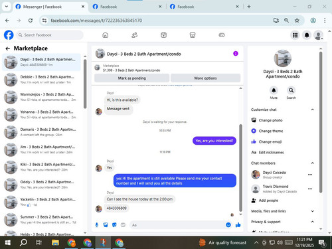This screenshot has height=249, width=332.
Task: Open the emoji picker in message box
Action: pyautogui.click(x=228, y=225)
